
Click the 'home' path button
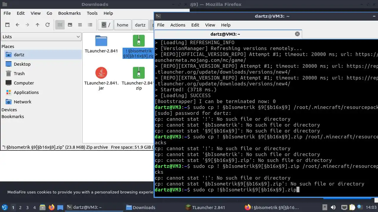coord(123,25)
